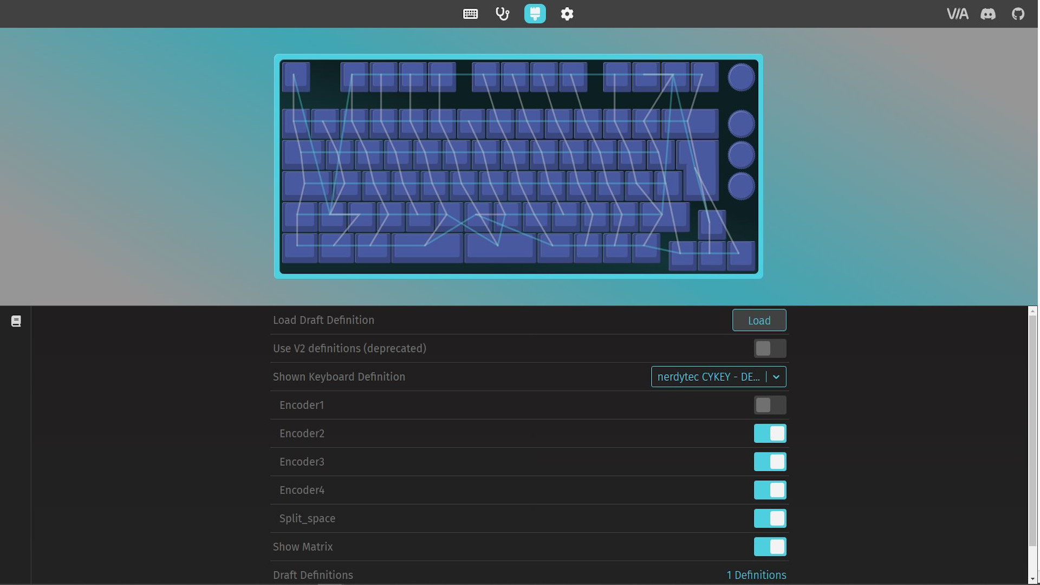The width and height of the screenshot is (1040, 585).
Task: Open the Discord link icon
Action: pyautogui.click(x=988, y=14)
